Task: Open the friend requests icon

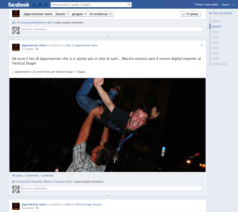Action: pyautogui.click(x=34, y=5)
